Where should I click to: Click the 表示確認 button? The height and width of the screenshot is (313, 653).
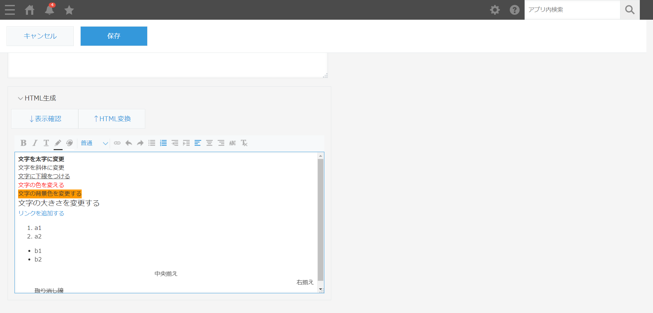(45, 119)
